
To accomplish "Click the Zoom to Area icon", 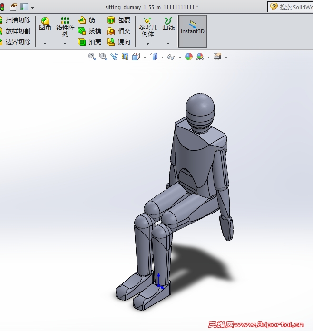I will [x=103, y=57].
